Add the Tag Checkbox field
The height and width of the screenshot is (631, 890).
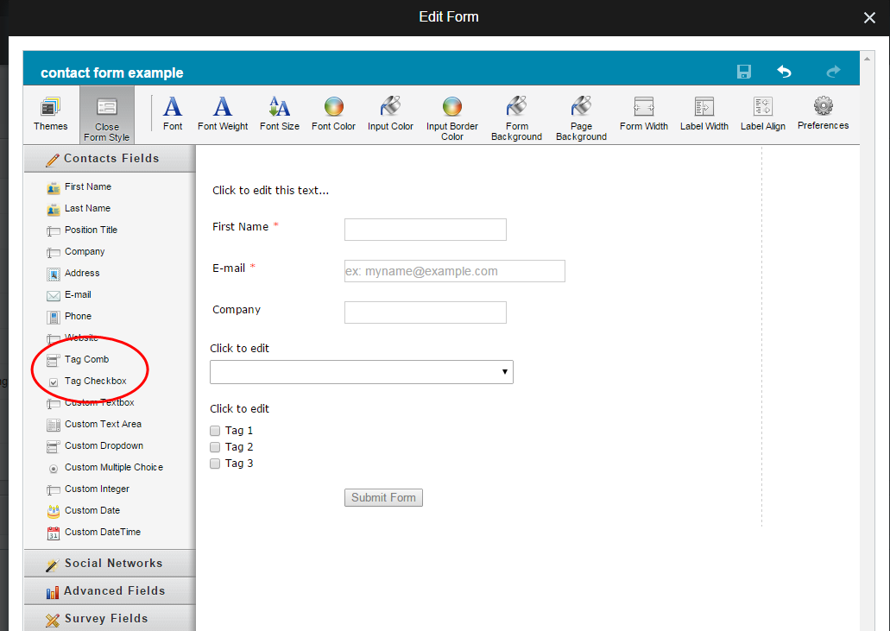tap(86, 381)
